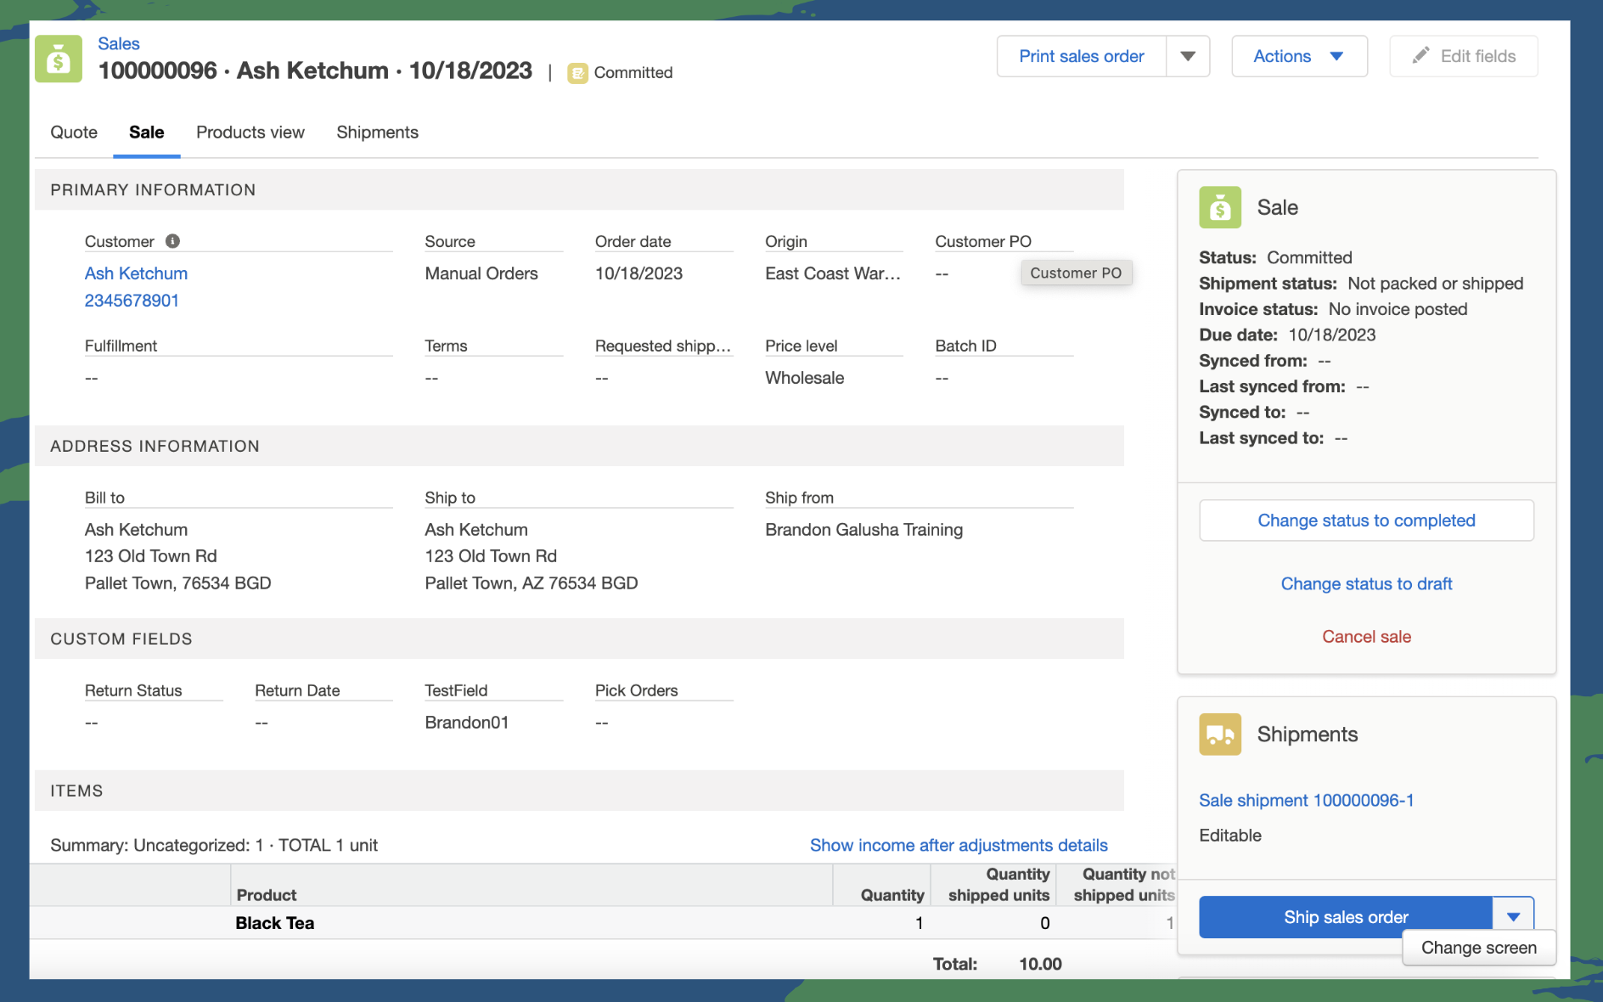Click the Committed status icon
The image size is (1603, 1002).
[577, 73]
